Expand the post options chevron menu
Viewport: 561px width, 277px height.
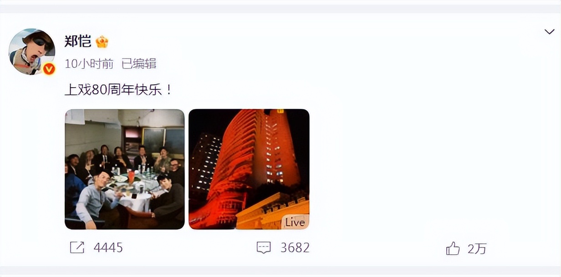pos(549,31)
